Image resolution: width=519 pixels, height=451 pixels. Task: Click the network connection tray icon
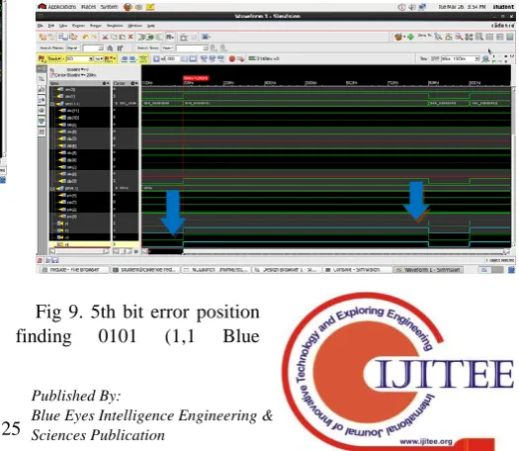pyautogui.click(x=422, y=7)
